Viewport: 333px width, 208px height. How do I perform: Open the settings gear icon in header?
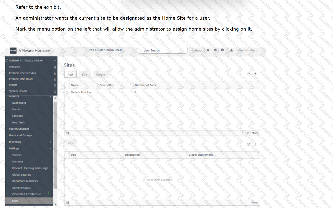click(215, 50)
